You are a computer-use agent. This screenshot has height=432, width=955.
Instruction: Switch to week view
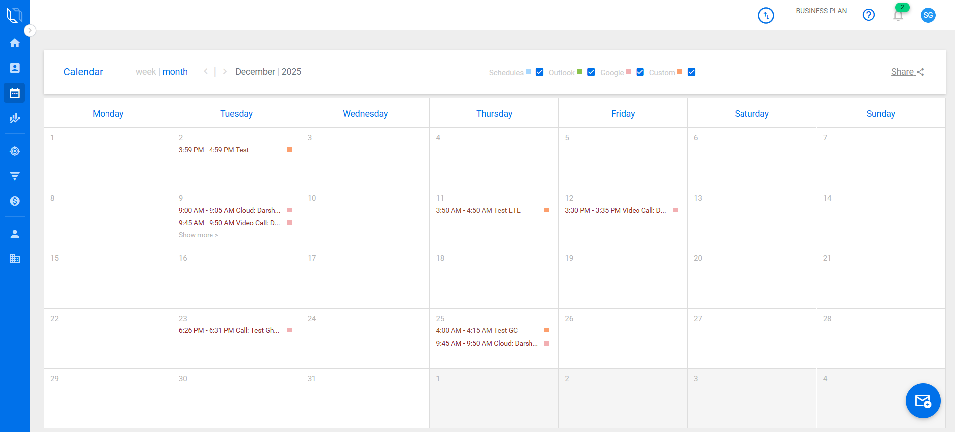point(145,72)
